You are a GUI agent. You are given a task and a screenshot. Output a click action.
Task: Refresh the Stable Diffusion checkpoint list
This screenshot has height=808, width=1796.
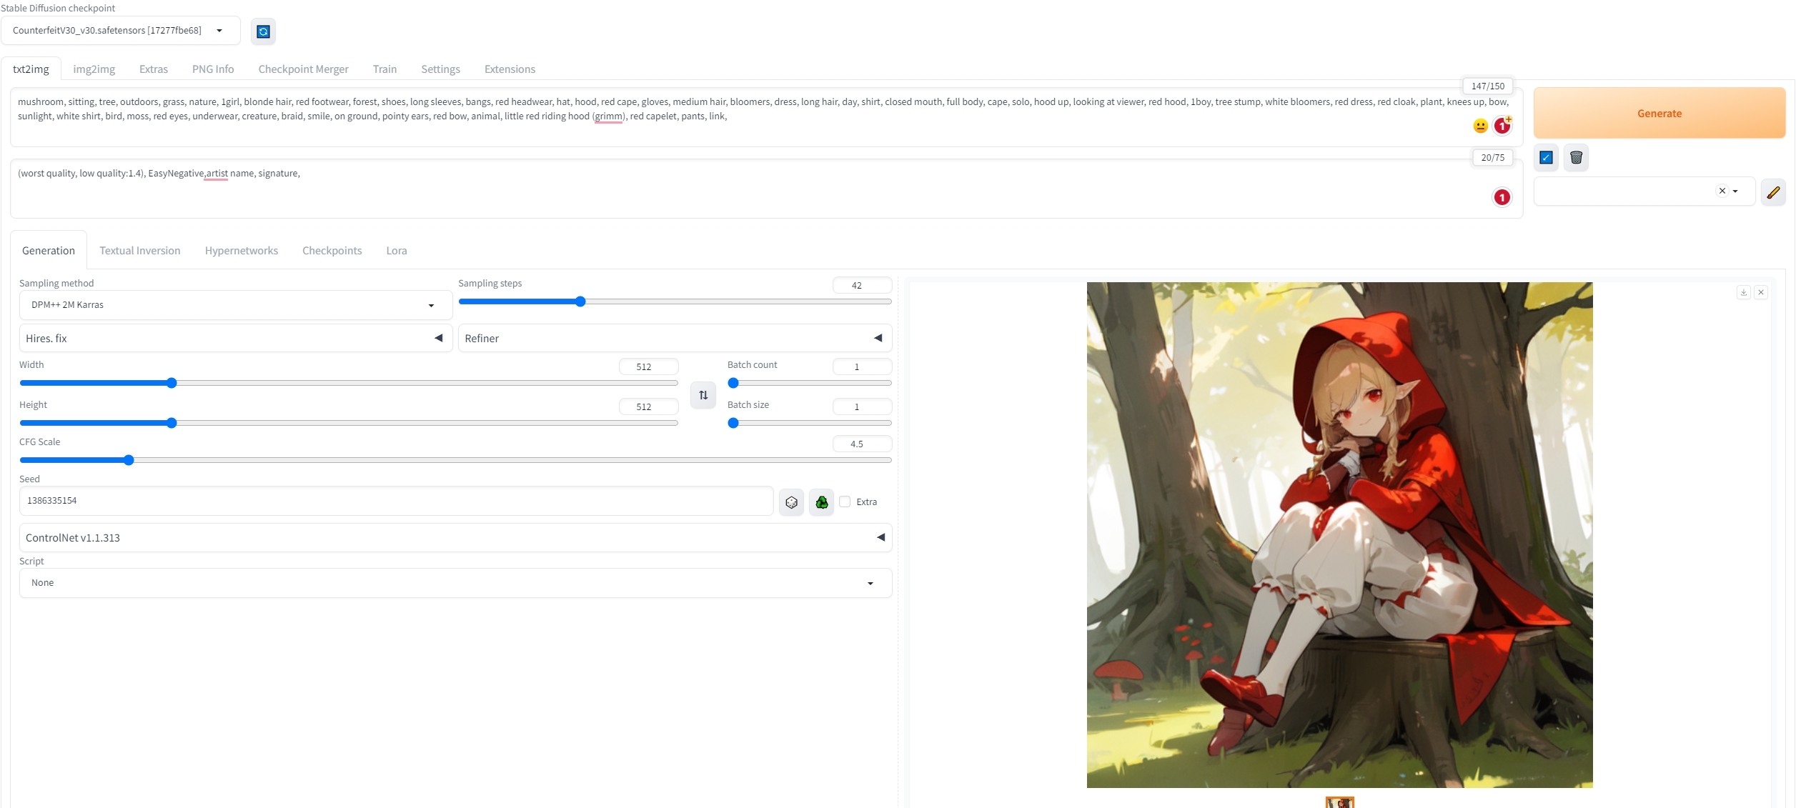point(263,31)
